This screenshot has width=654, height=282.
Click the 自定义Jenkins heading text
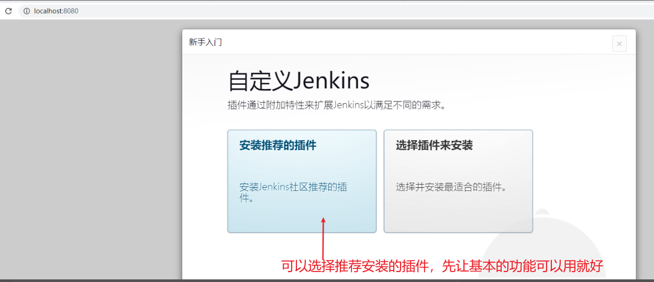point(298,81)
